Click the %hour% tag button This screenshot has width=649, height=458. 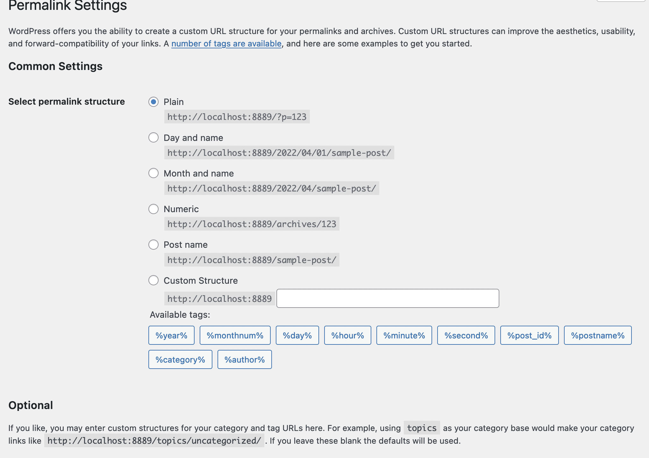pyautogui.click(x=347, y=335)
